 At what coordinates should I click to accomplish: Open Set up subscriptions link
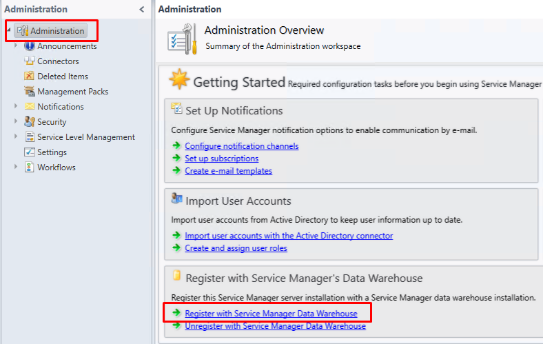(222, 159)
